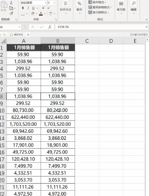Select the row 11 header
Screen dimensions: 149x196
click(3, 117)
